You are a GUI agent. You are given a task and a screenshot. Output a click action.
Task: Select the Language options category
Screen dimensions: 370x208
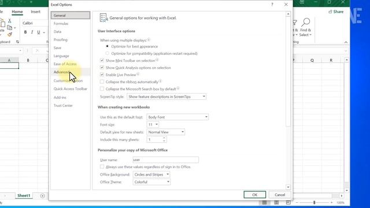71,56
